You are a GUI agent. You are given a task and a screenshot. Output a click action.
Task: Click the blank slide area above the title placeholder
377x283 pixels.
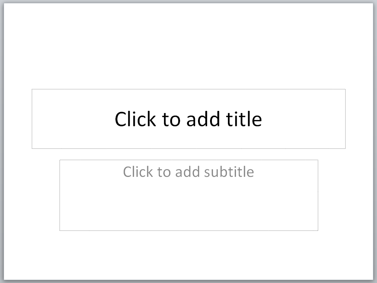[x=188, y=47]
